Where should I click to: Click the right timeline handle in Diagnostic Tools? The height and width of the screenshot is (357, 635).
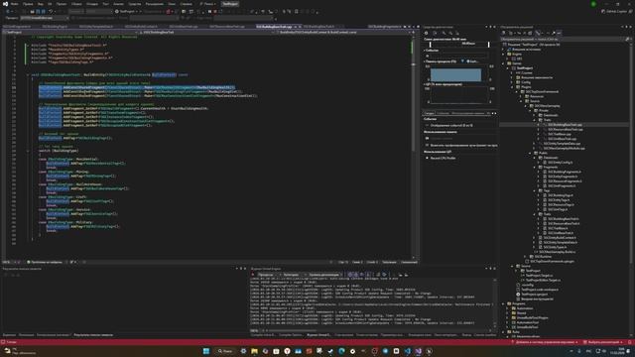(x=489, y=44)
